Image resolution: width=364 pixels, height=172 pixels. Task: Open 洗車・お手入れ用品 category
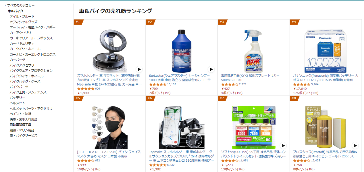point(24,119)
